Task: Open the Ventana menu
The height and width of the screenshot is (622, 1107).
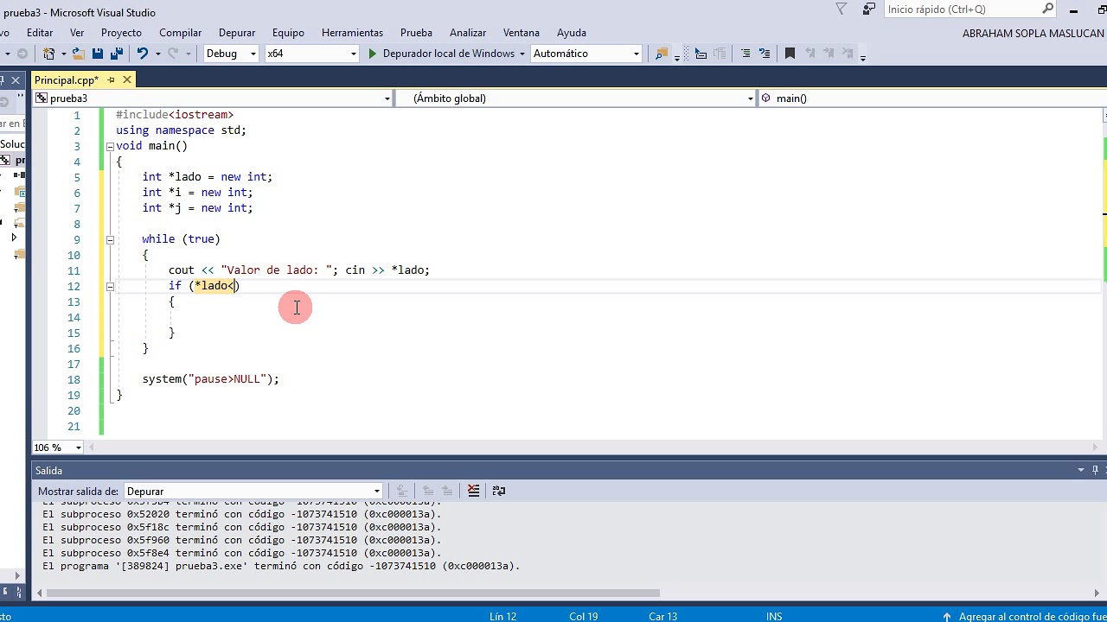Action: pos(522,33)
